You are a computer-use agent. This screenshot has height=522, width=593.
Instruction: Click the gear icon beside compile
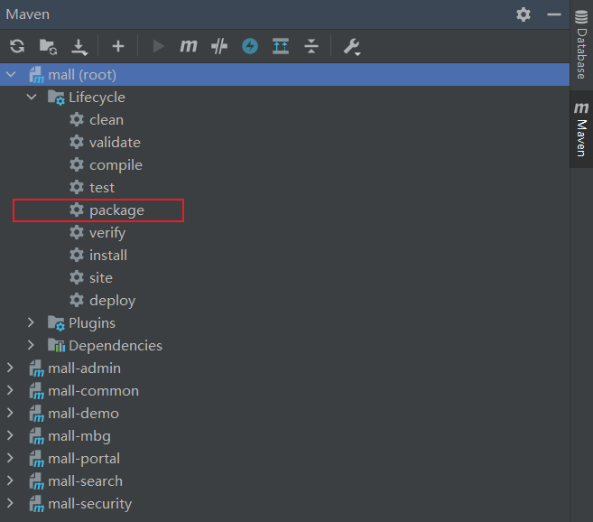77,164
